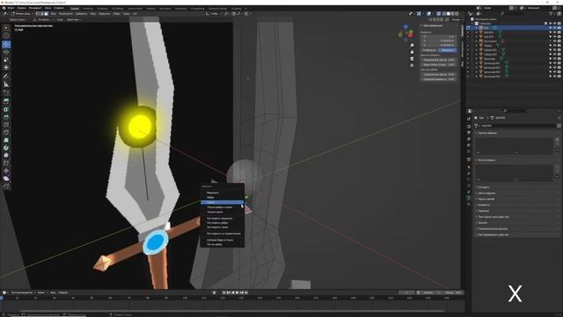Screen dimensions: 563x317
Task: Click the current frame number field
Action: [406, 292]
